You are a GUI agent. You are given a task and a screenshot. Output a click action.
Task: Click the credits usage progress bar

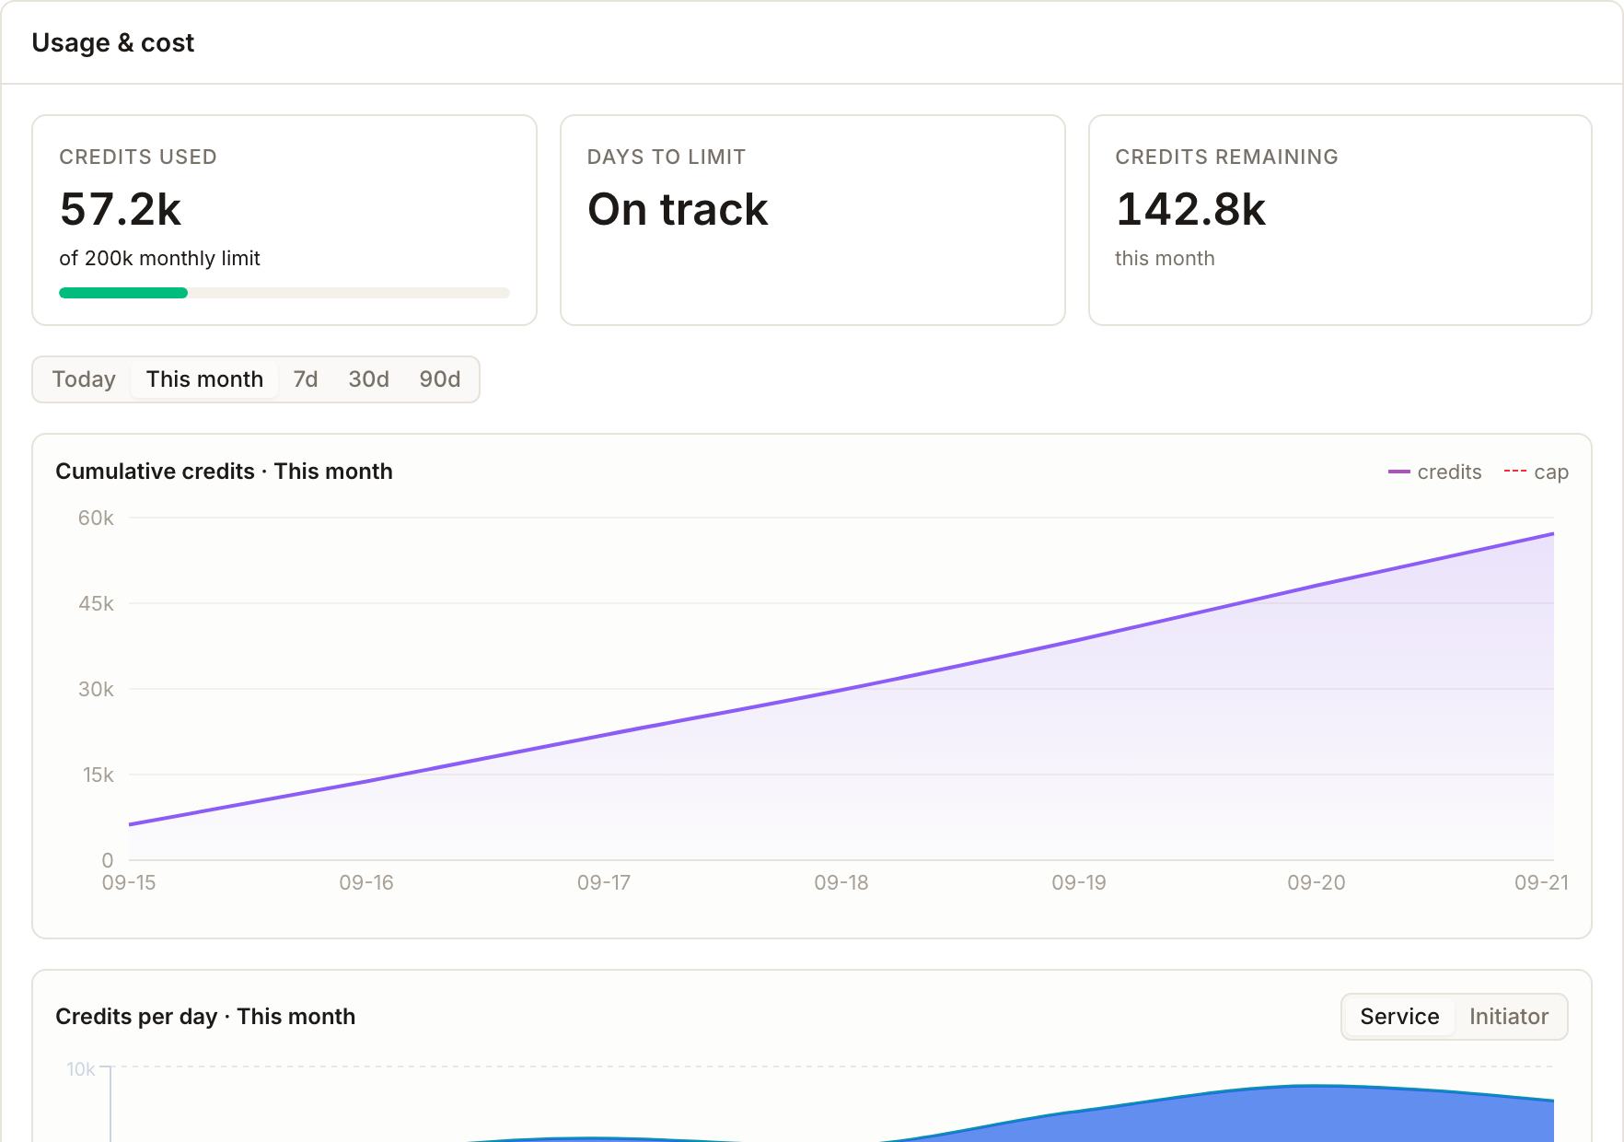coord(284,293)
